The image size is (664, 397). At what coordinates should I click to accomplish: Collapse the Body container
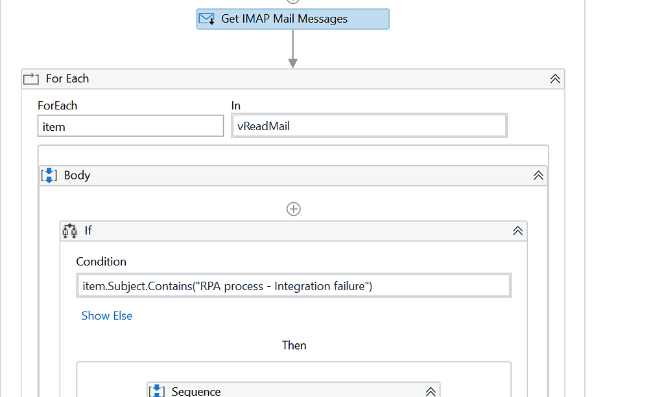click(x=538, y=176)
